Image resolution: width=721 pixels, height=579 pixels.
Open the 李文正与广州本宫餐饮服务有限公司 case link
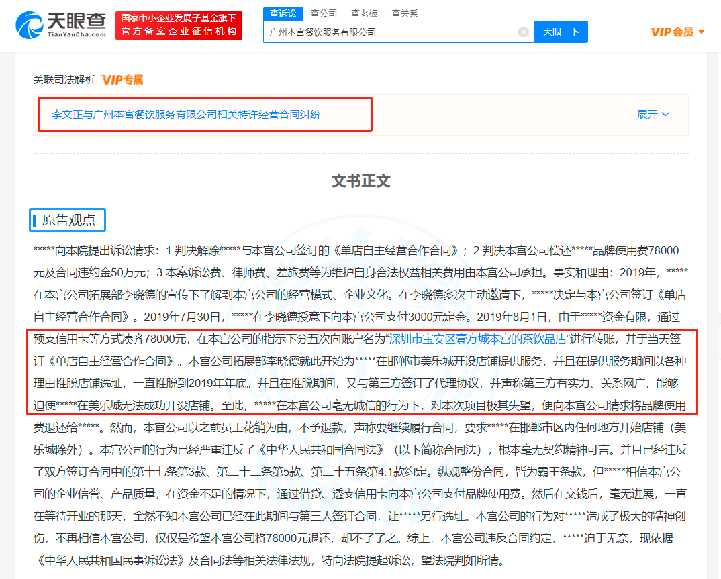click(x=186, y=115)
